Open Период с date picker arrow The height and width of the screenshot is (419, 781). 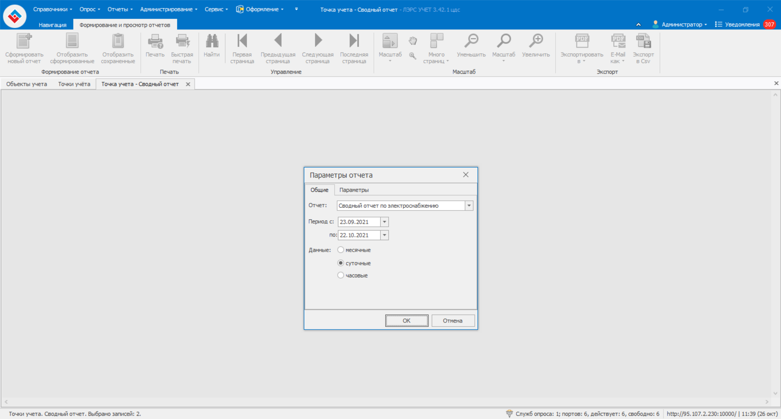click(x=384, y=222)
